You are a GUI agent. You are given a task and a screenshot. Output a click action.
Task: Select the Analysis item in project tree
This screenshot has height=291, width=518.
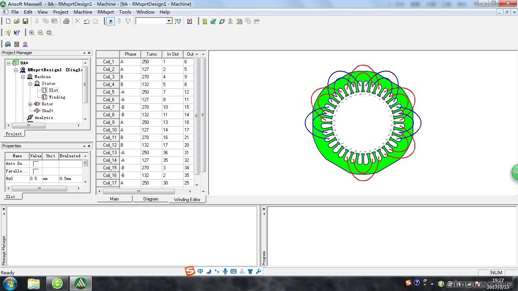click(x=44, y=117)
